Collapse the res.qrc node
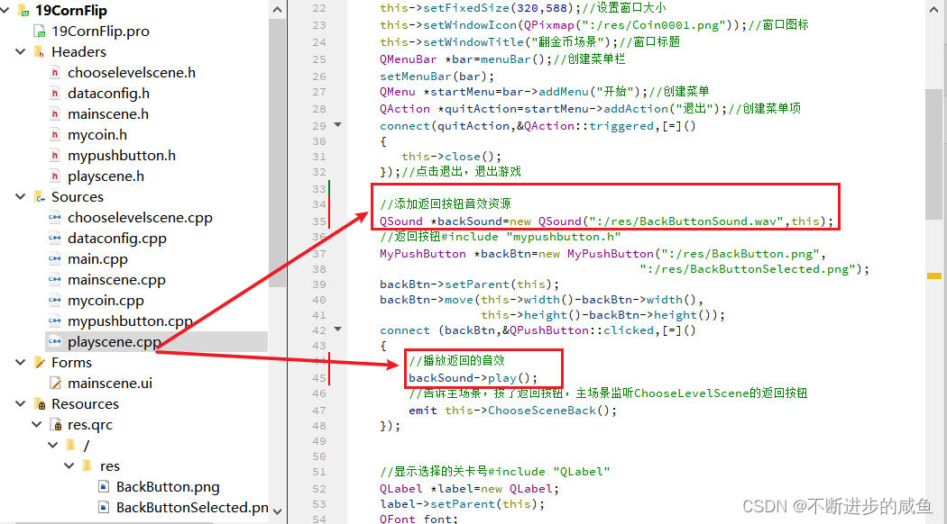This screenshot has width=947, height=524. [36, 424]
